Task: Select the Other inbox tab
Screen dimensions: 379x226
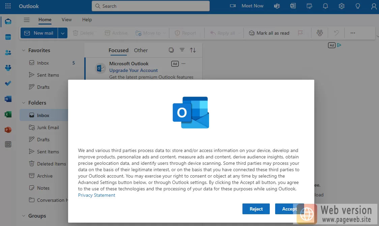Action: click(x=141, y=50)
